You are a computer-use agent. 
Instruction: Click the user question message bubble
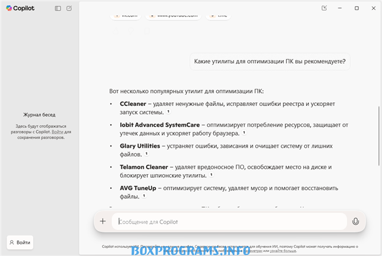pos(269,62)
